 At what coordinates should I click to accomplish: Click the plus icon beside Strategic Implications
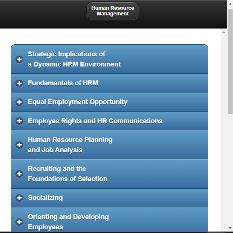pyautogui.click(x=19, y=59)
